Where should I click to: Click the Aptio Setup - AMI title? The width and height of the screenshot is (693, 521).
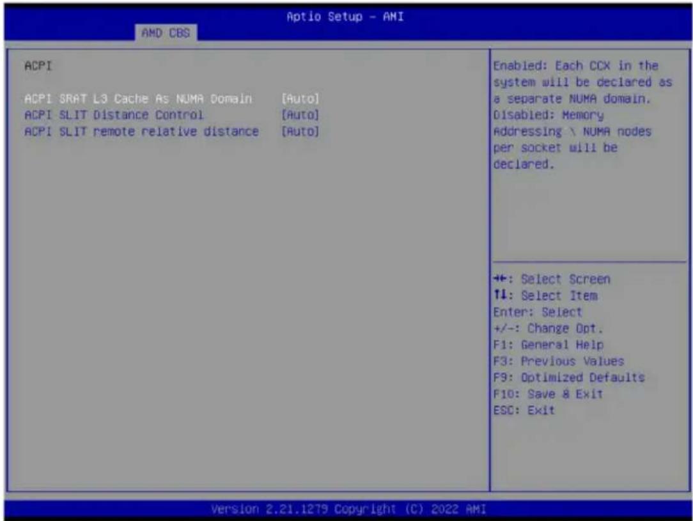point(345,17)
